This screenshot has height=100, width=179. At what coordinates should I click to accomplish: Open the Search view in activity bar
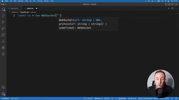pos(3,16)
